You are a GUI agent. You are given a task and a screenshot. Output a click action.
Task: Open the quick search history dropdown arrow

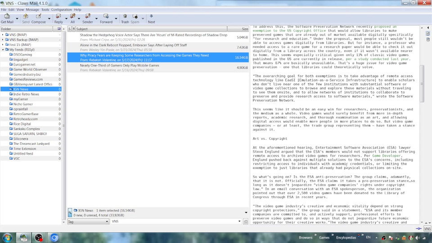[239, 221]
